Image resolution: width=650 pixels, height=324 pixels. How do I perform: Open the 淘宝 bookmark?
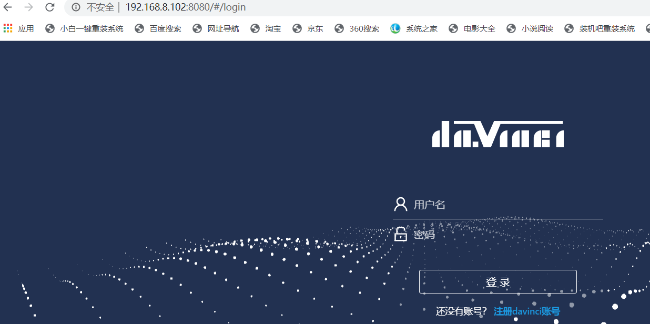tap(266, 28)
